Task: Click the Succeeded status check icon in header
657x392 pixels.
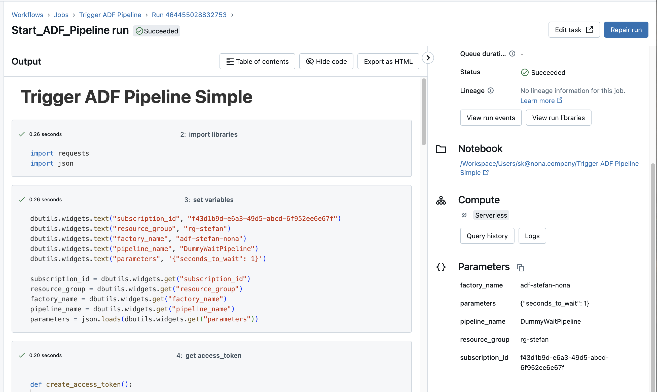Action: [139, 31]
